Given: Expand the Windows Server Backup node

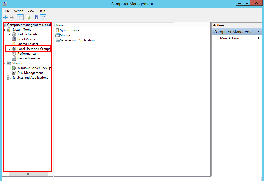Looking at the screenshot, I should click(x=9, y=68).
